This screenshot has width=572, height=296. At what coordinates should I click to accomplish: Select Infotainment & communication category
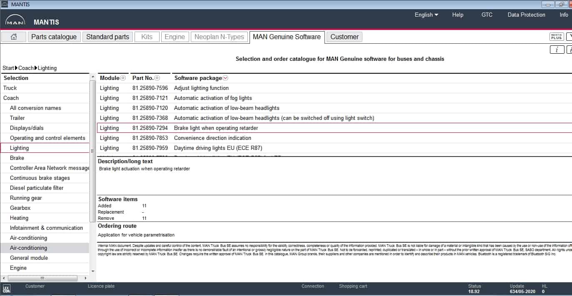point(45,228)
